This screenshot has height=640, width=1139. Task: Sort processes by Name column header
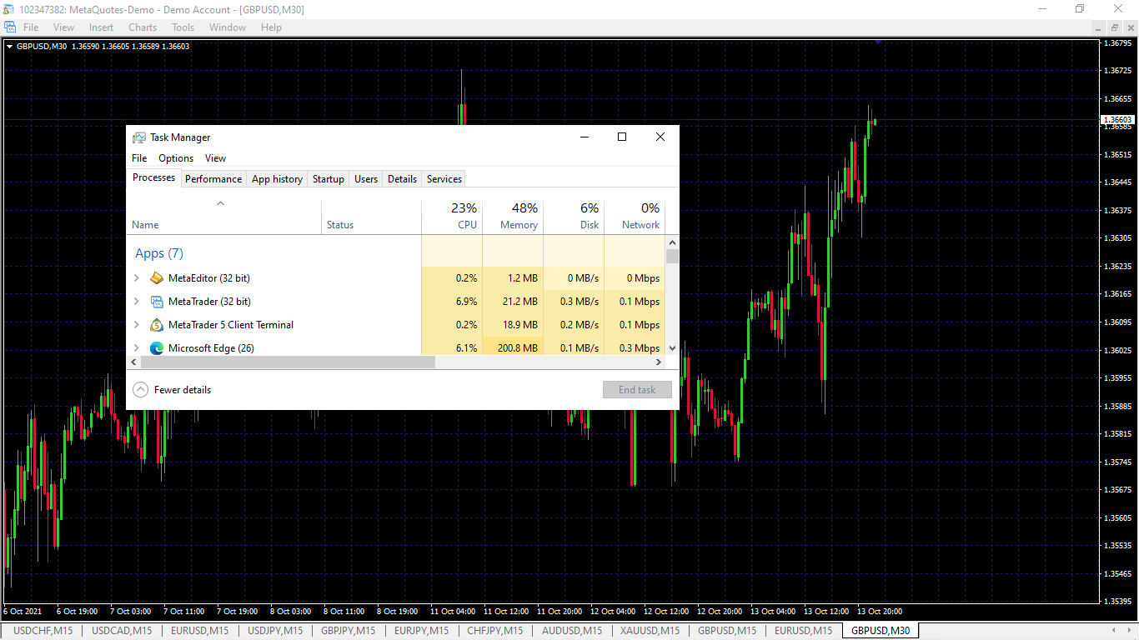coord(224,217)
